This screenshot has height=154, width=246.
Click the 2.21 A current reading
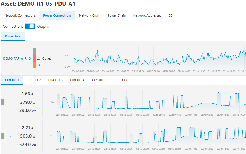[28, 128]
